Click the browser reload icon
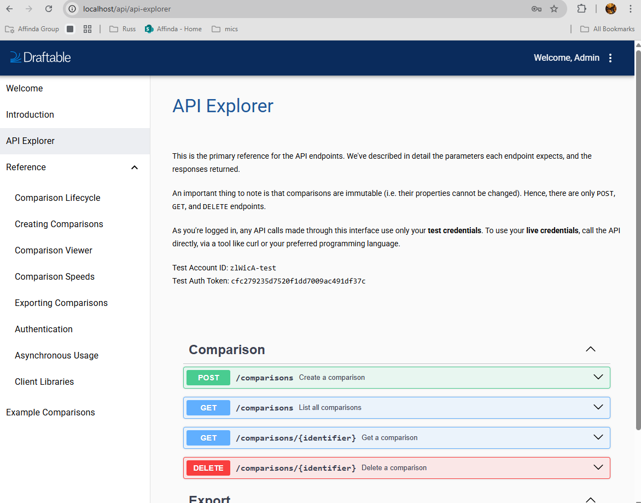Viewport: 641px width, 503px height. (x=49, y=9)
